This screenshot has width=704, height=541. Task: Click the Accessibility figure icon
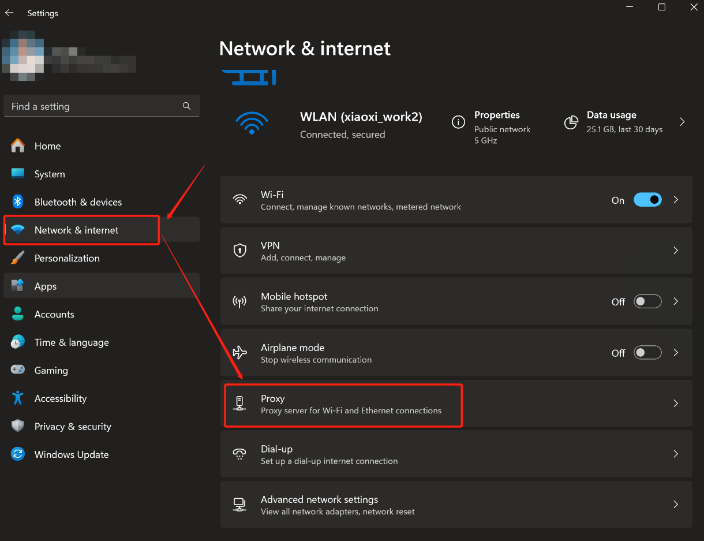tap(18, 398)
